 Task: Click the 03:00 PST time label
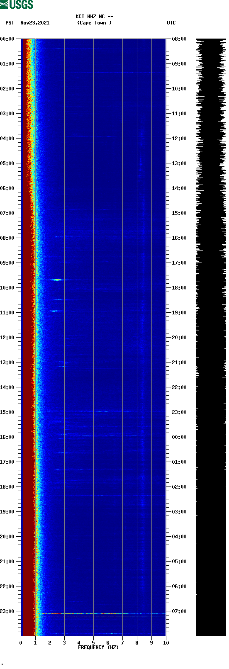click(x=7, y=114)
